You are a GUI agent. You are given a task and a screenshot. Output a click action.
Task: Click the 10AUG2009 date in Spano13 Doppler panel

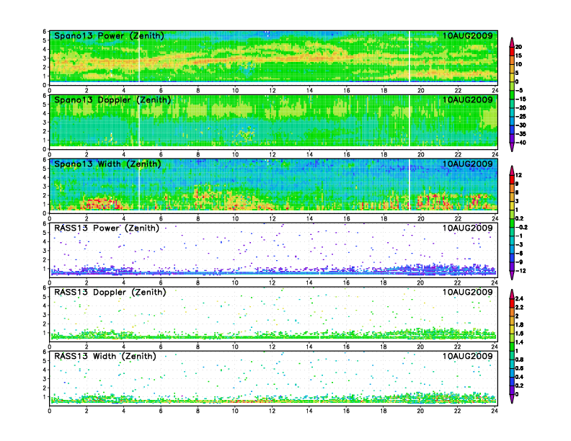(x=467, y=99)
